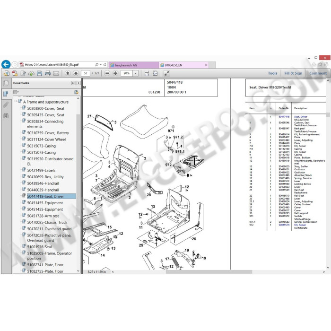The width and height of the screenshot is (331, 331).
Task: Expand the right bookmarks panel arrow button
Action: coord(78,83)
